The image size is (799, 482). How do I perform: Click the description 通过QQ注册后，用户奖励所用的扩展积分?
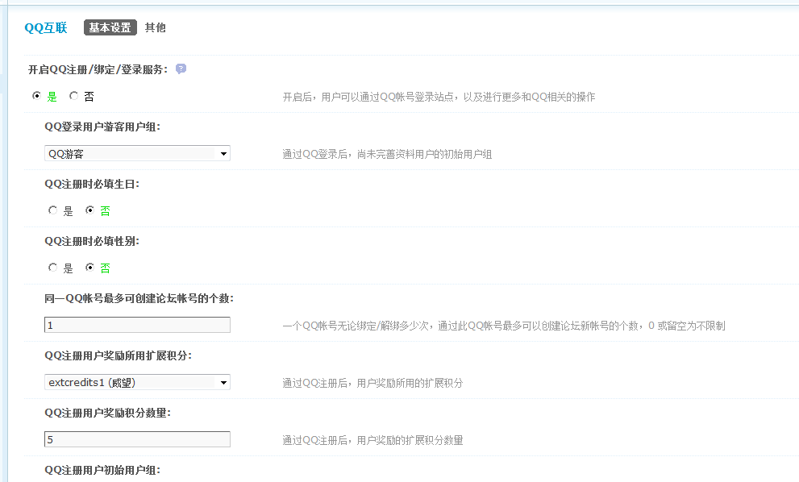click(x=373, y=383)
